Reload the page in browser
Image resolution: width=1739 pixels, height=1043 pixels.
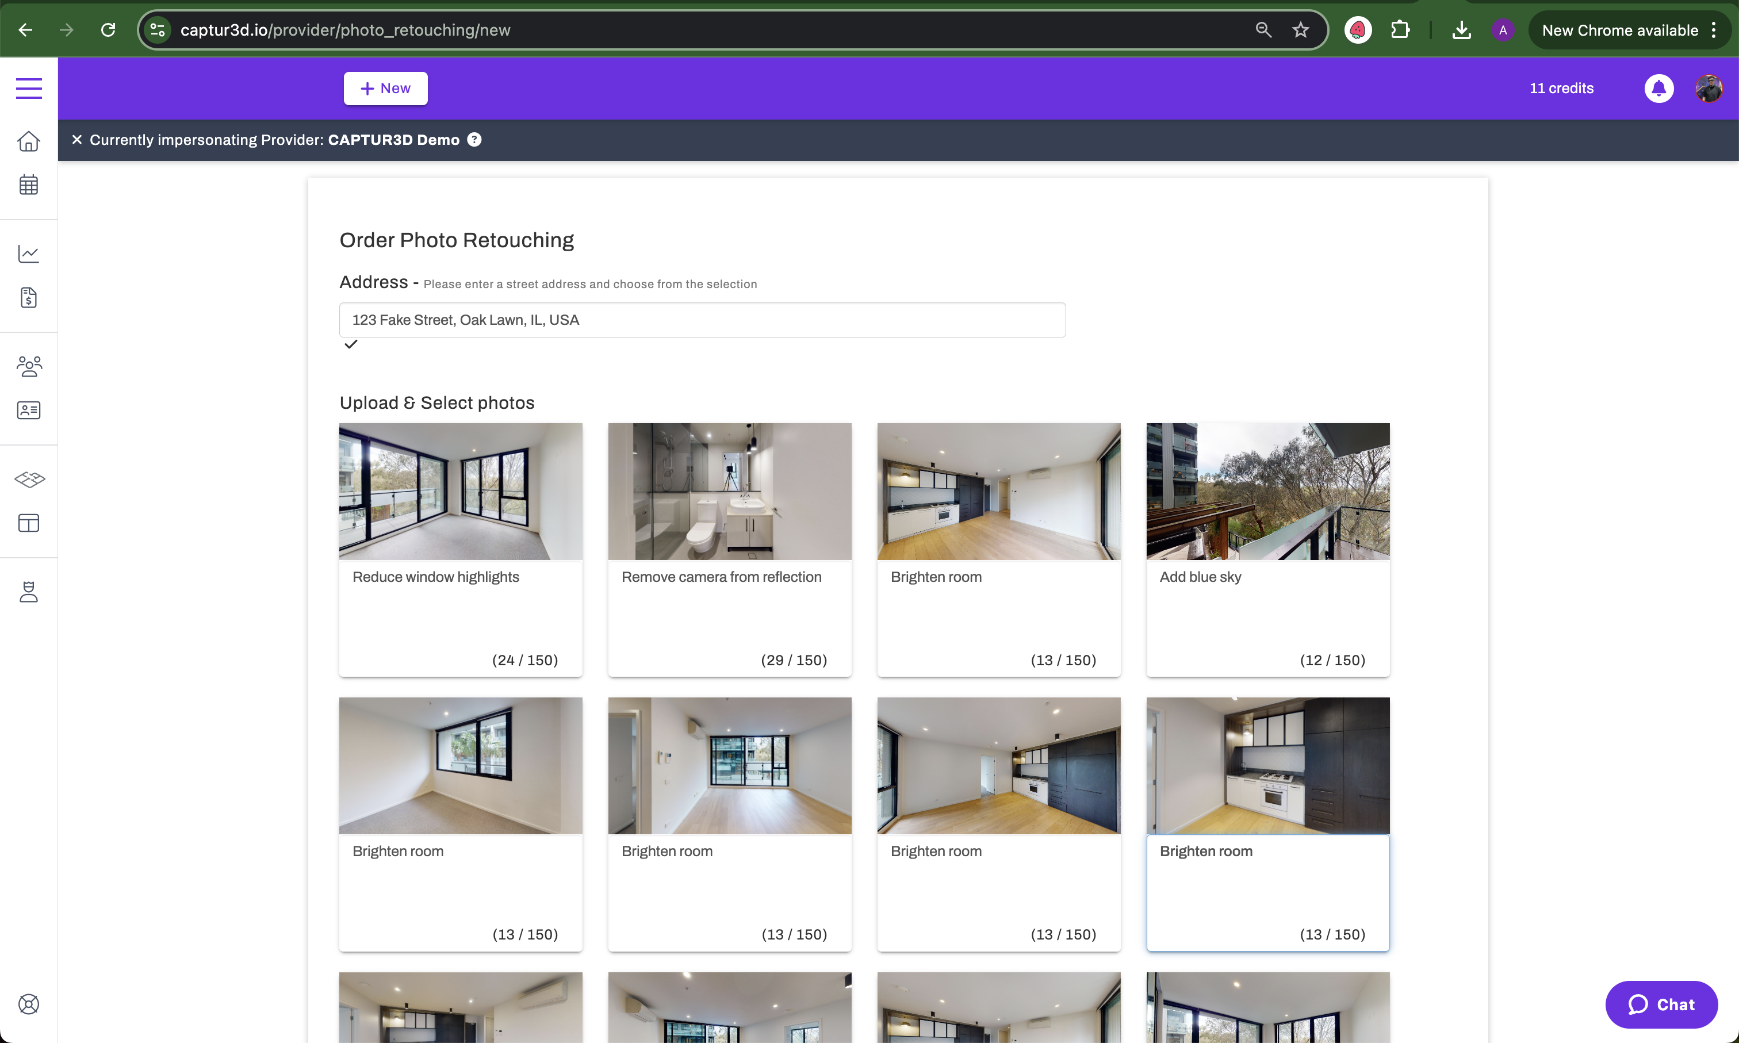click(x=108, y=30)
